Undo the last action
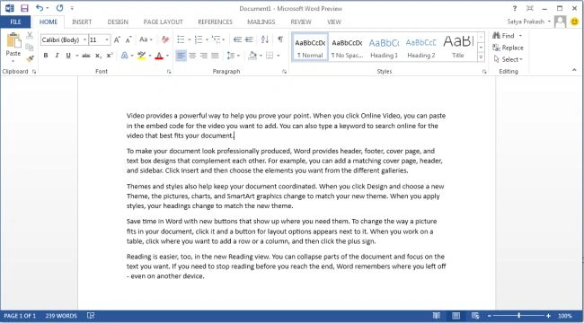 click(40, 8)
